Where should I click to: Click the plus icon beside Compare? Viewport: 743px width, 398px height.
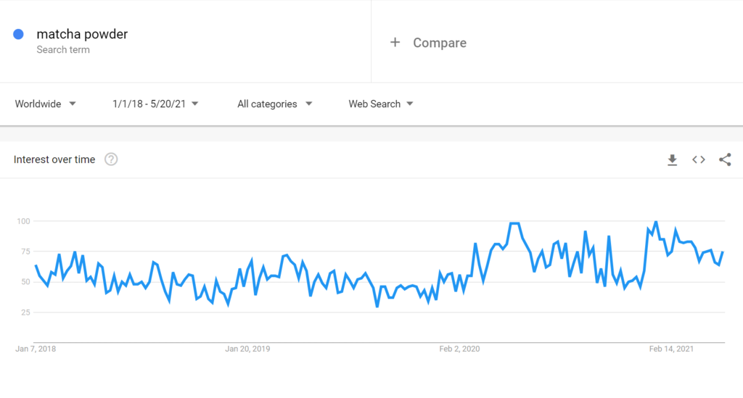pos(395,42)
